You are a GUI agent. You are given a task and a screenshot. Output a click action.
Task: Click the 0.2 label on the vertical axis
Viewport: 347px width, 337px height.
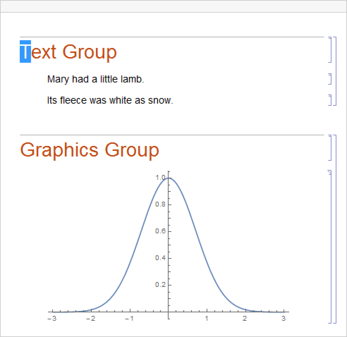click(160, 285)
